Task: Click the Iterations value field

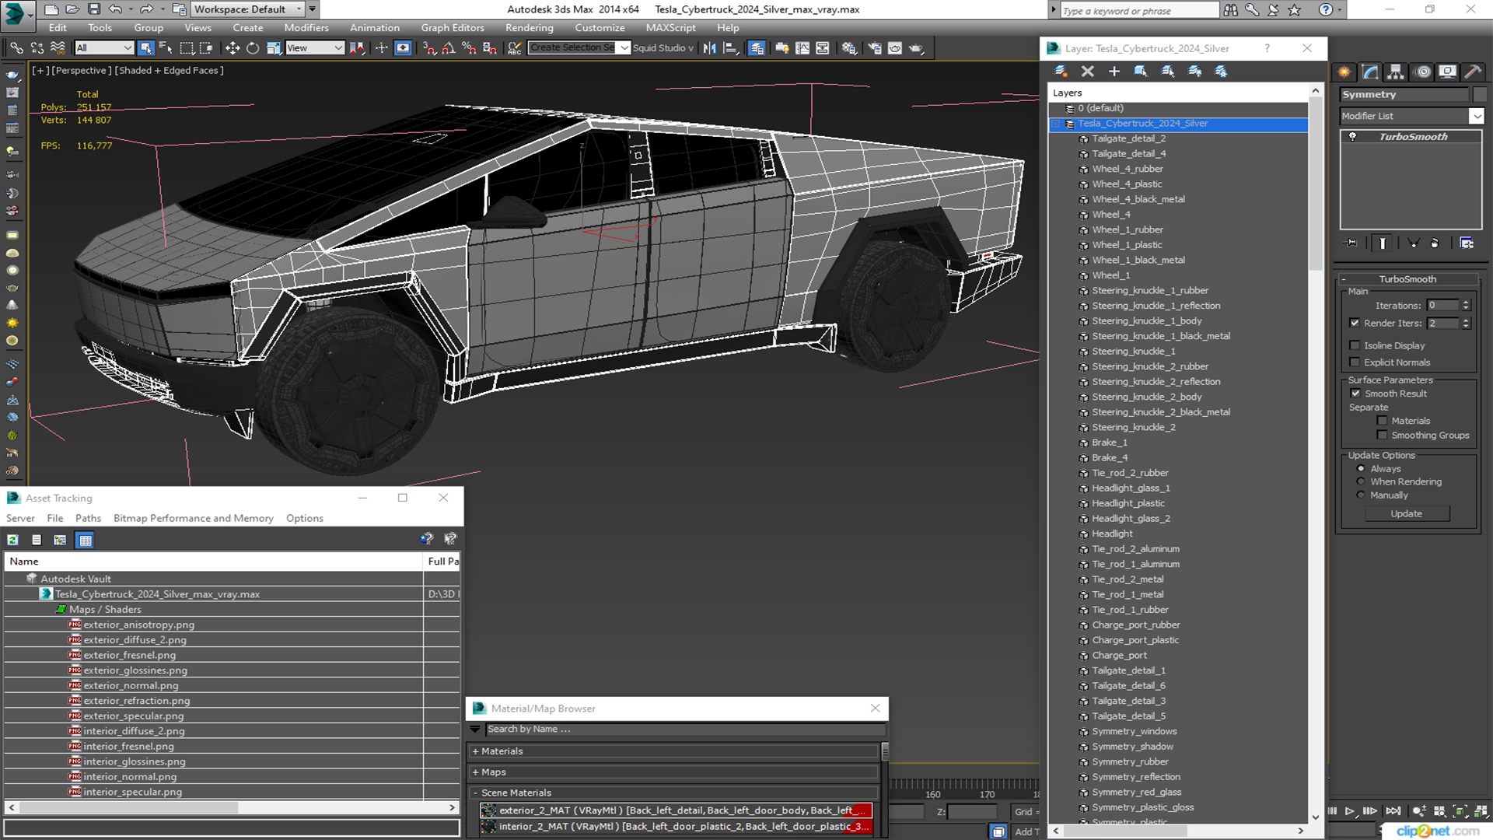Action: (1444, 306)
